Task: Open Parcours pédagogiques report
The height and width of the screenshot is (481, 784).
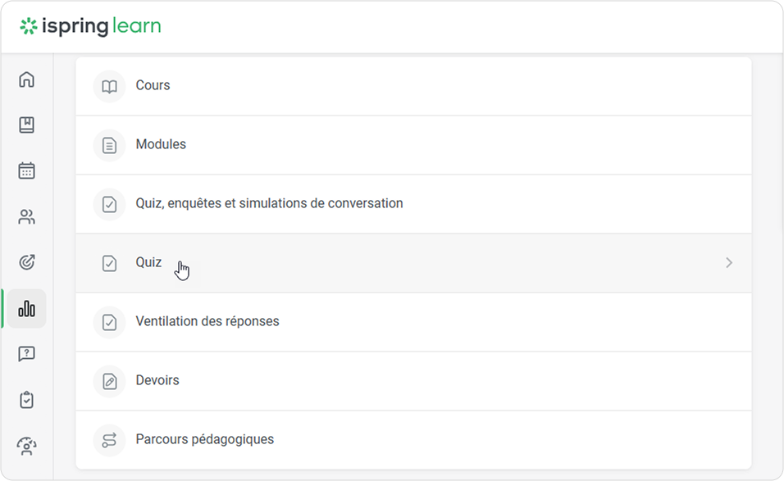Action: click(205, 439)
